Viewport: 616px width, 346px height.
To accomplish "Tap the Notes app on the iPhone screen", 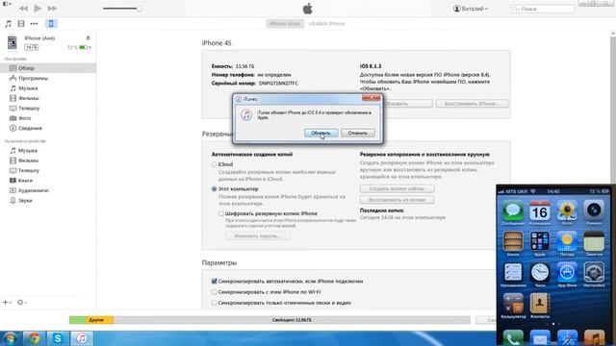I will [x=594, y=241].
